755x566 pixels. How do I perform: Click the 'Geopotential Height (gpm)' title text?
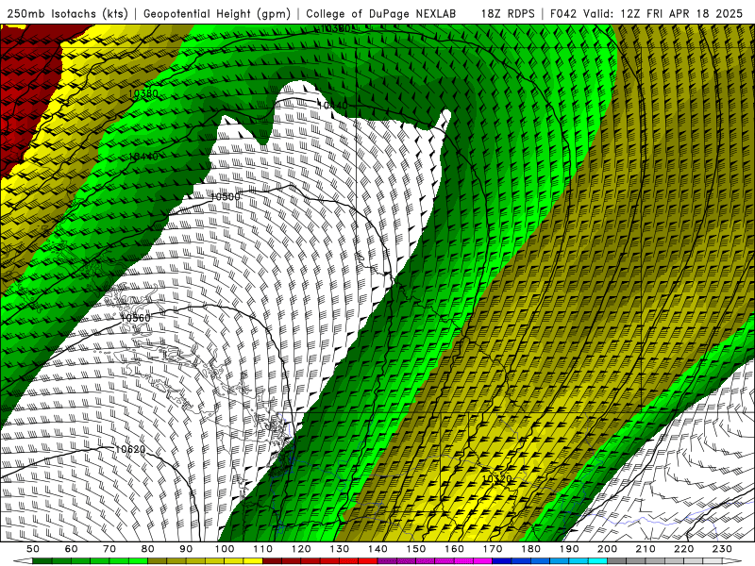point(217,13)
